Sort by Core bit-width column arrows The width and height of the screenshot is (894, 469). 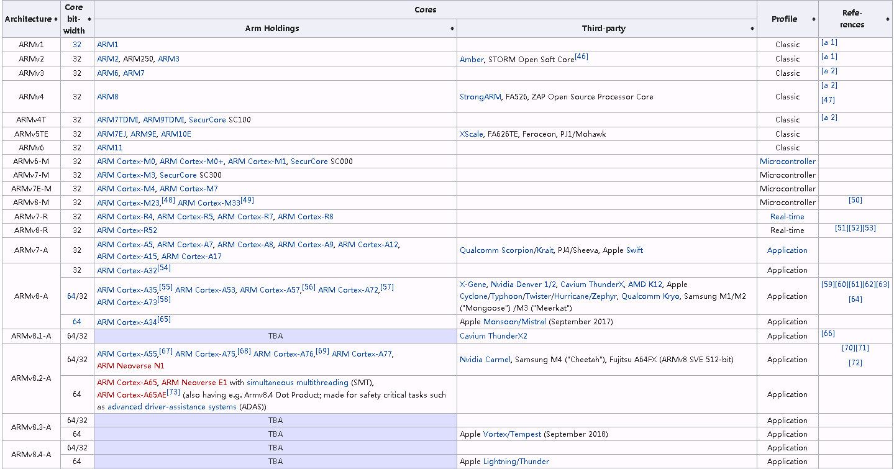90,19
